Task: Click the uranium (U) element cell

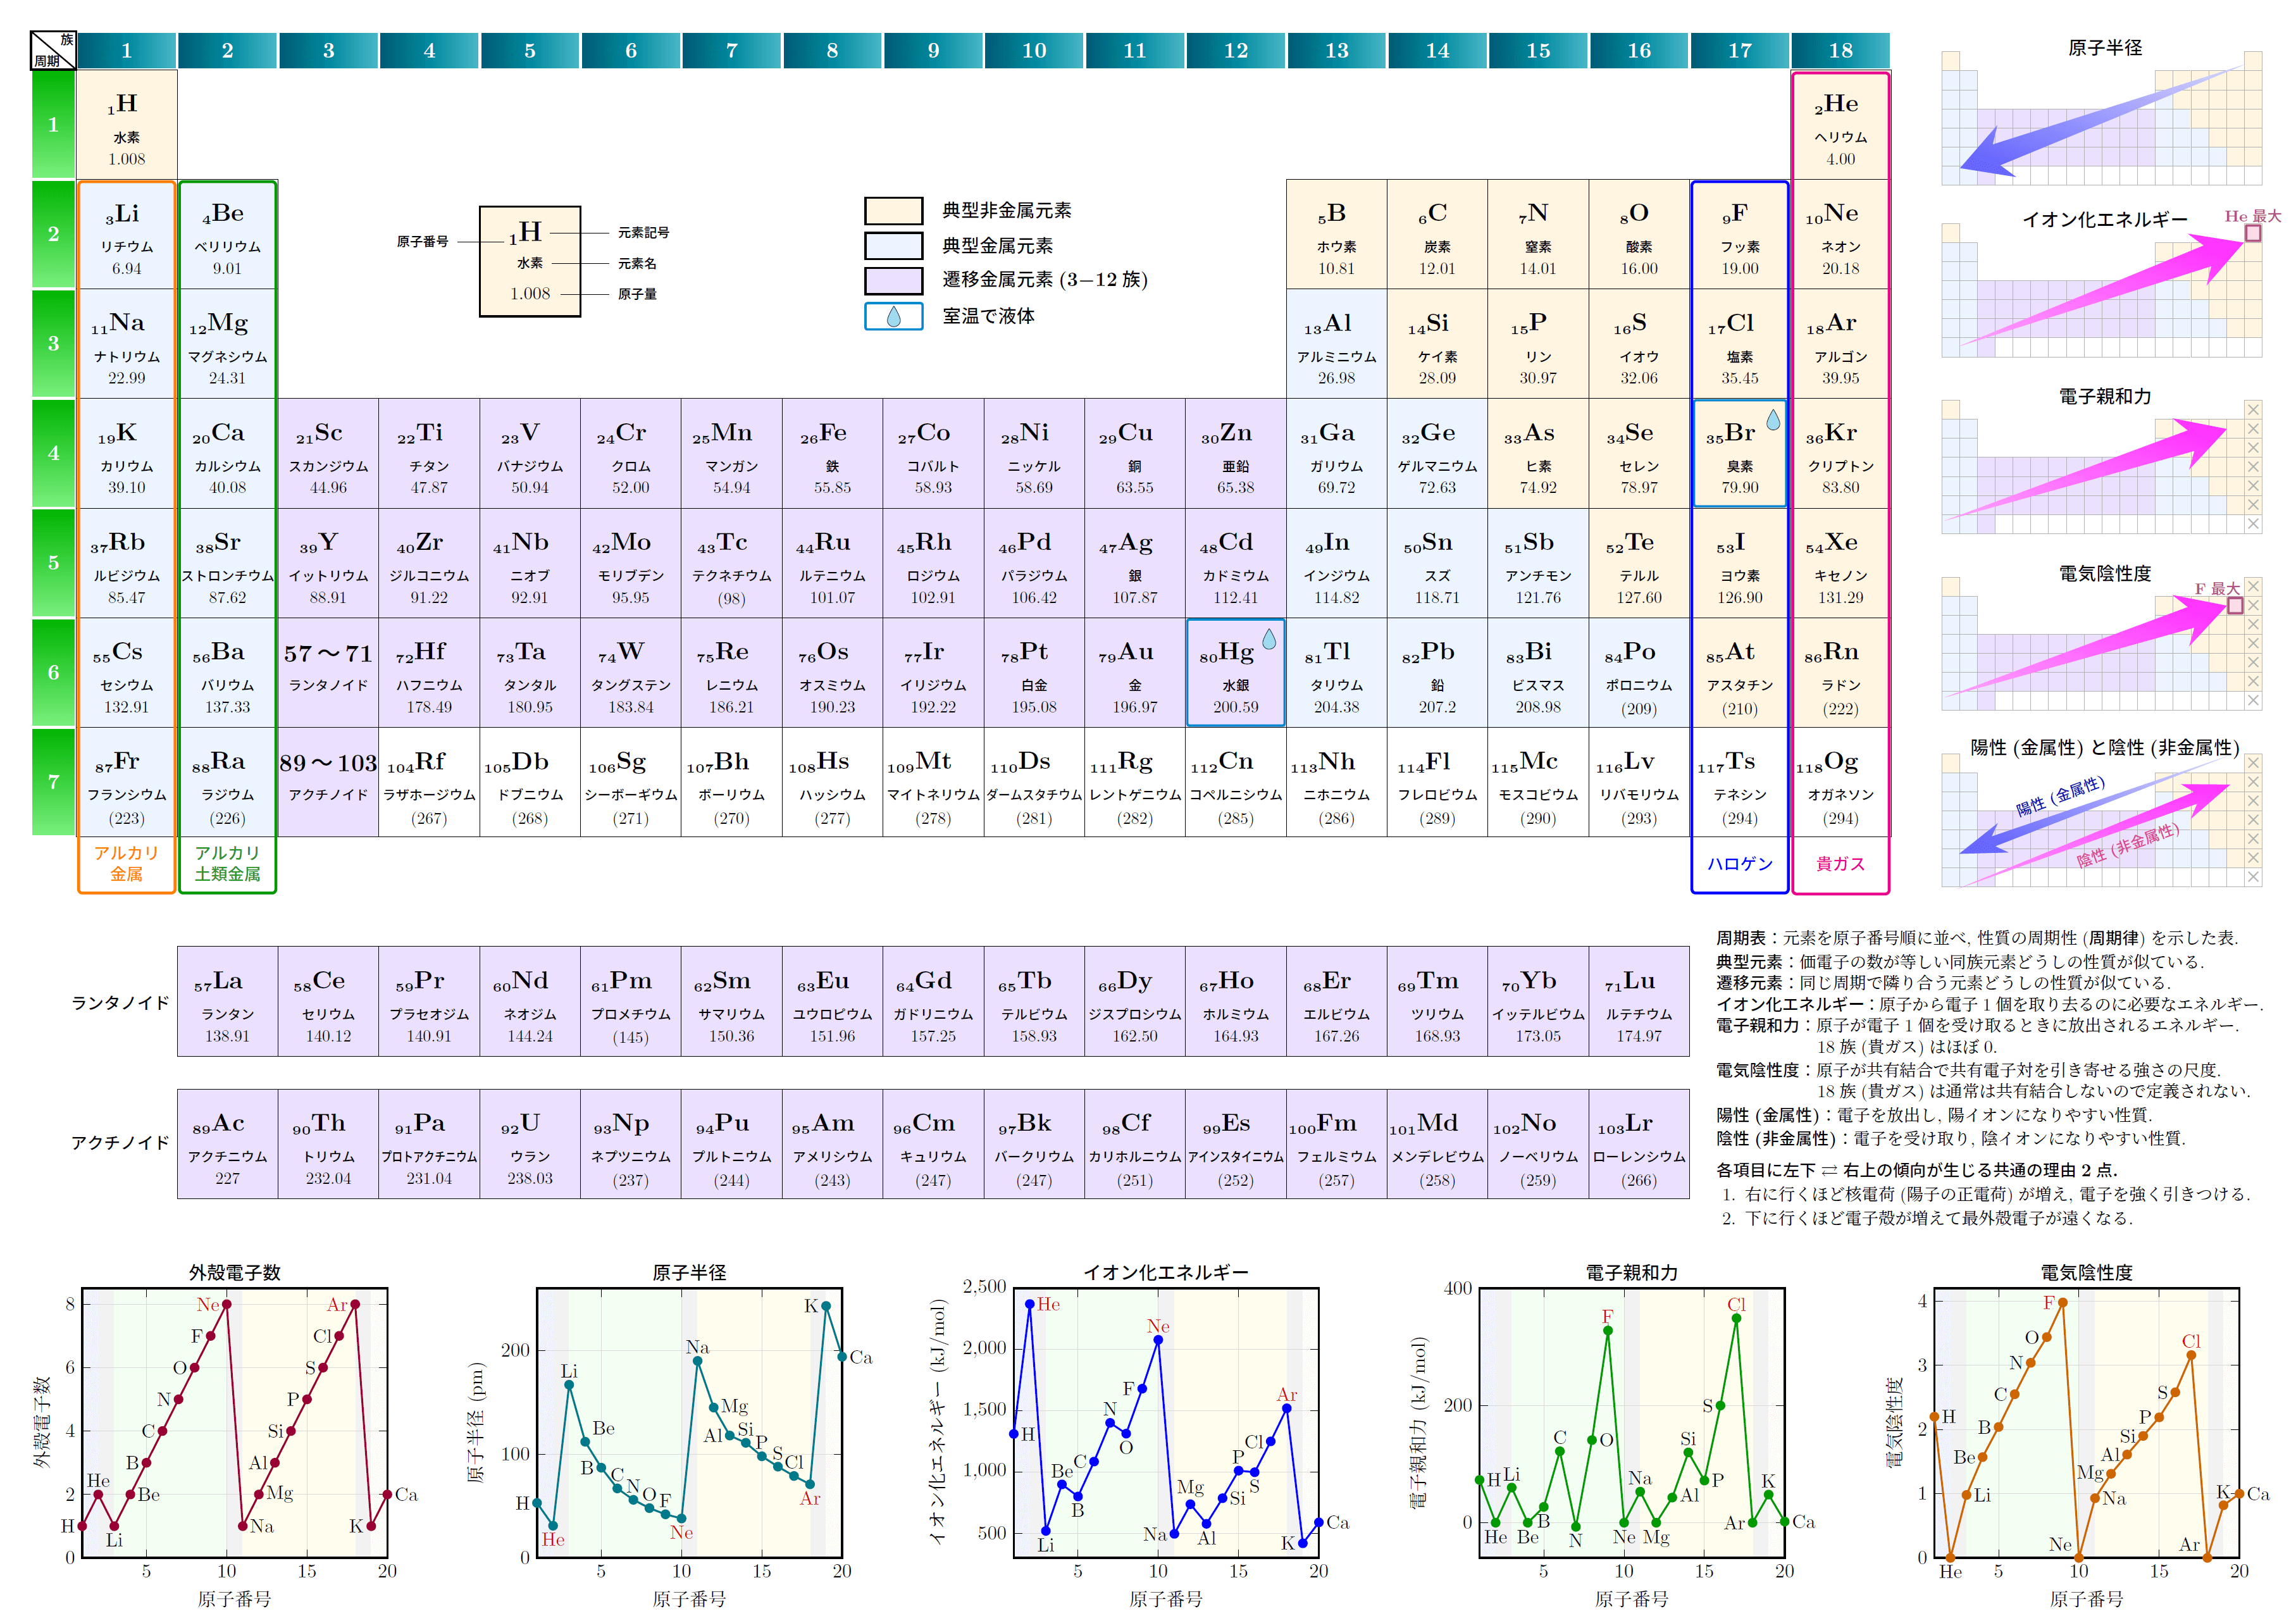Action: (529, 1145)
